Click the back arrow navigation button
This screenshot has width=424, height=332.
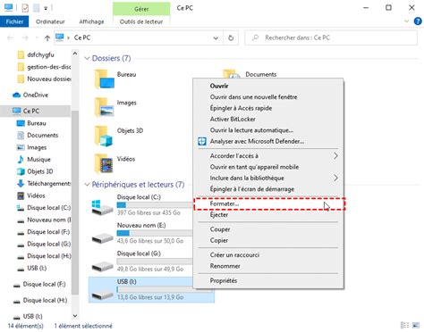10,37
